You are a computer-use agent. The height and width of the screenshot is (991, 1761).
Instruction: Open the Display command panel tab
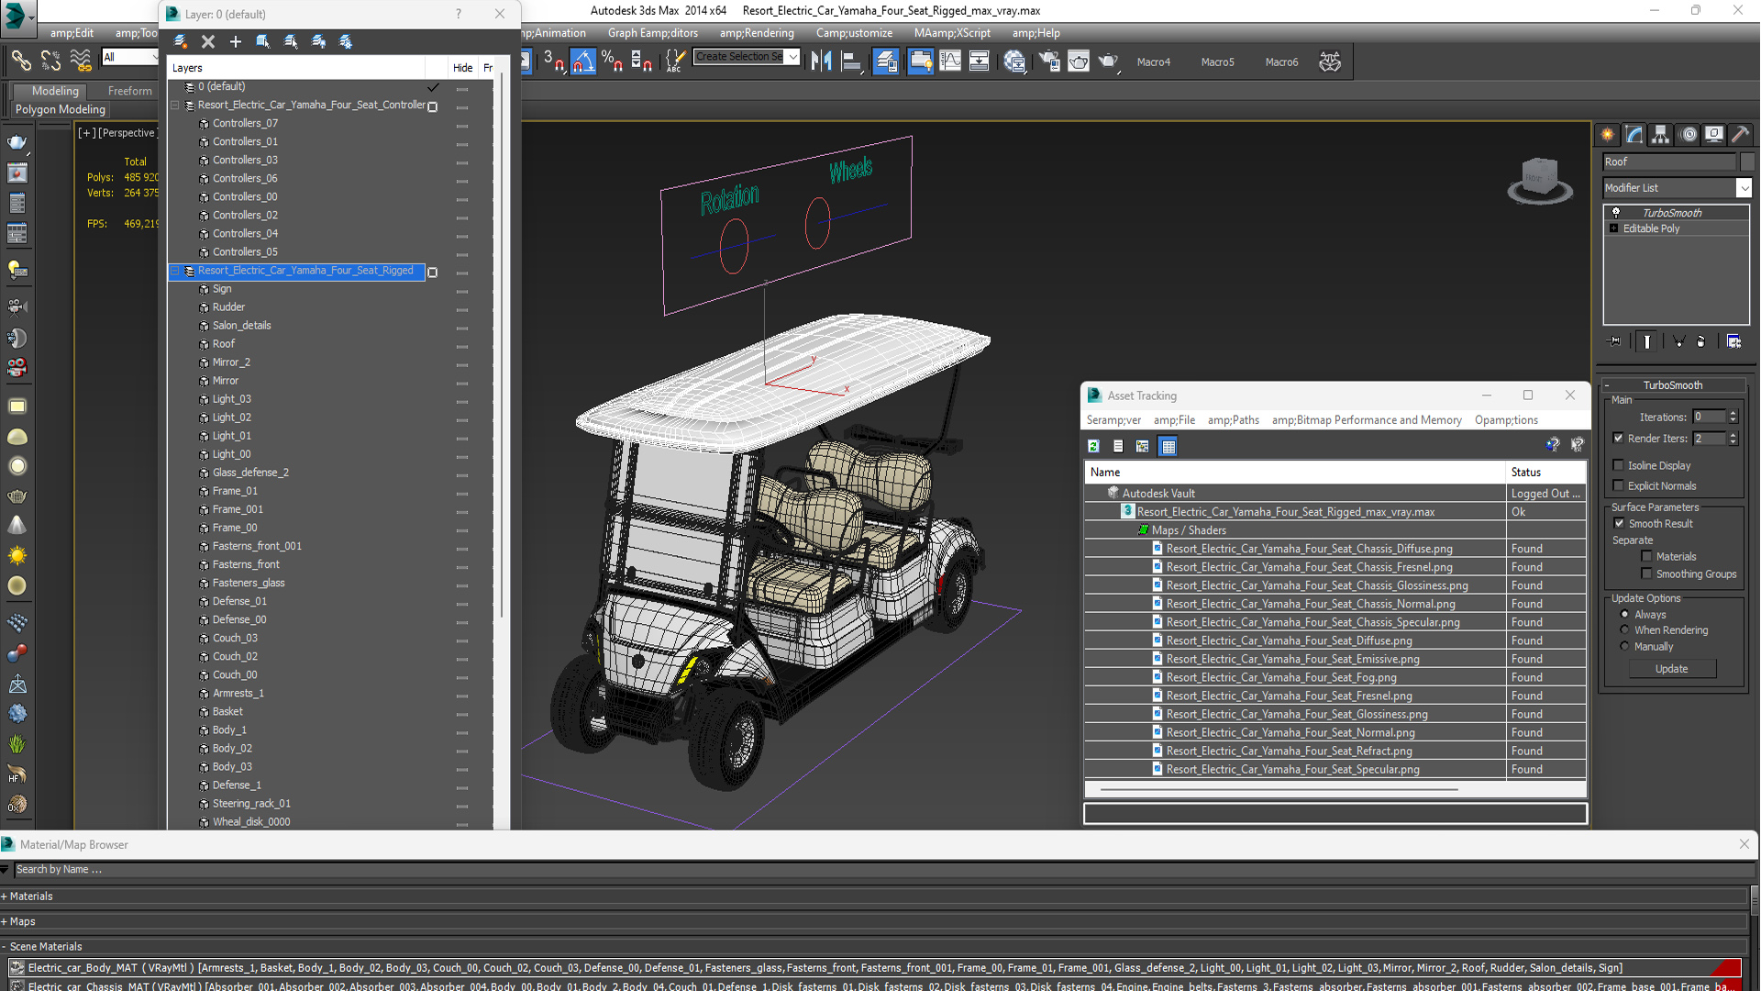[1714, 135]
